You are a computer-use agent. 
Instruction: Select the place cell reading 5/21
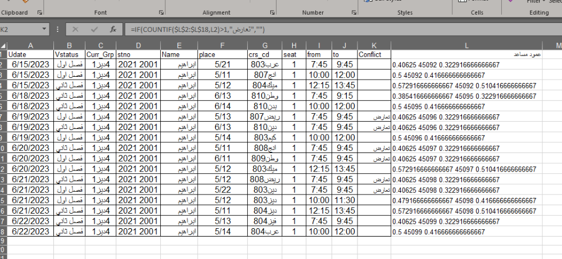(222, 65)
